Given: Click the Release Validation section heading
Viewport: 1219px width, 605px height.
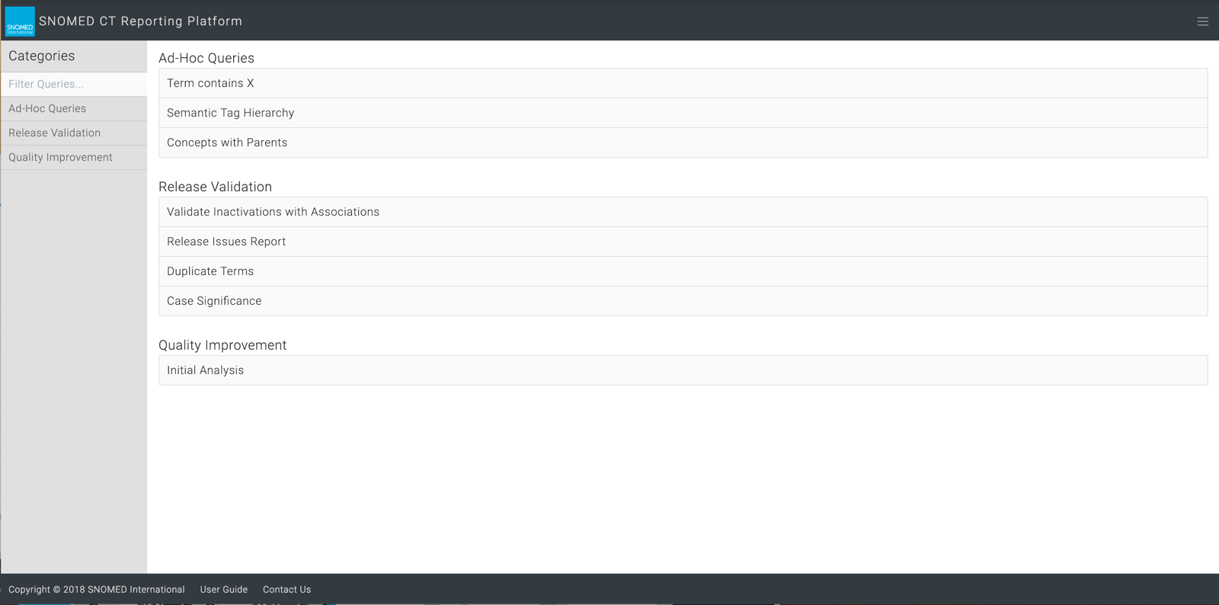Looking at the screenshot, I should [x=215, y=187].
